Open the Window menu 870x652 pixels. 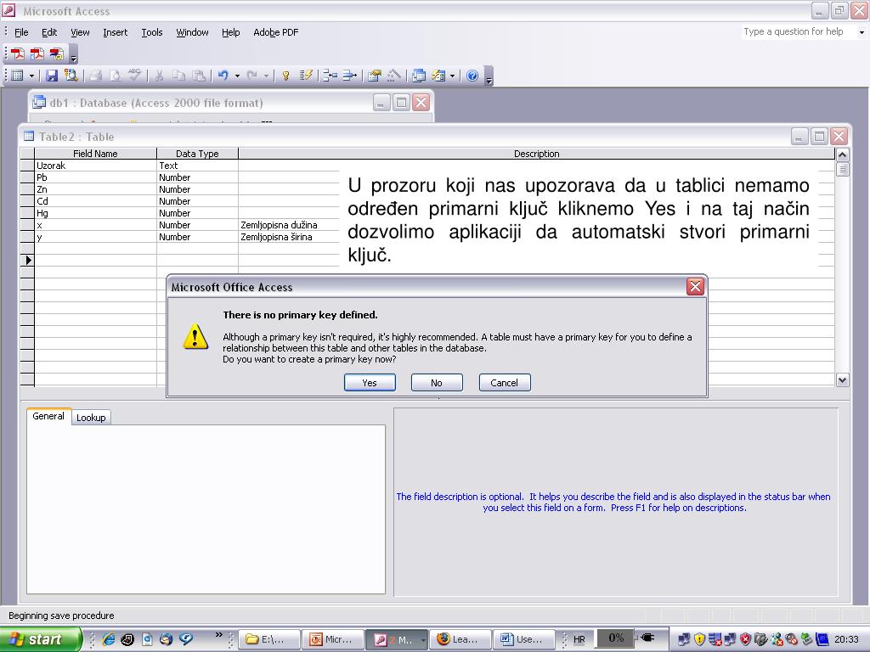pyautogui.click(x=192, y=32)
